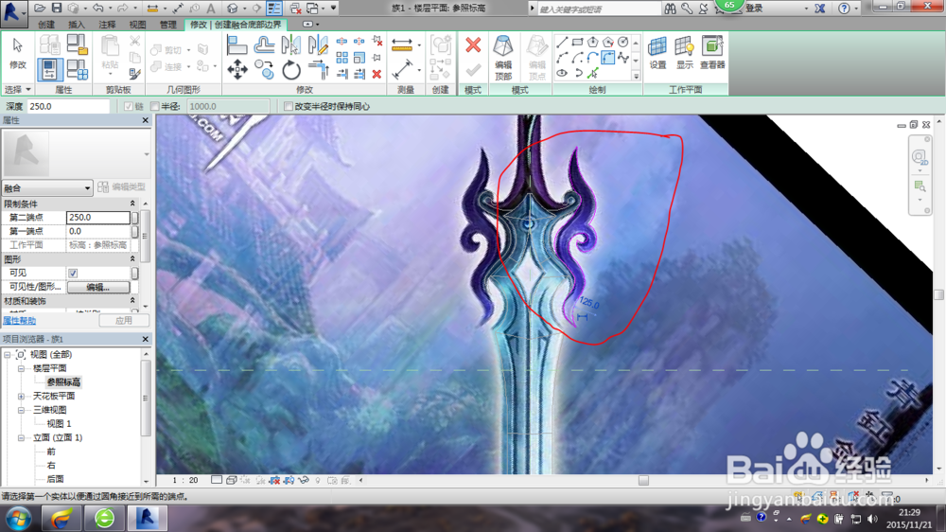Open the Annotate (注释) ribbon tab
This screenshot has width=946, height=532.
coord(107,25)
